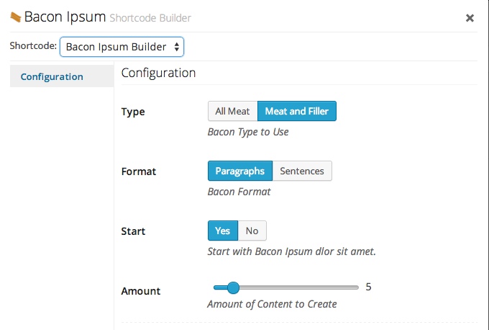Click the Configuration section heading
This screenshot has width=489, height=330.
[x=158, y=73]
